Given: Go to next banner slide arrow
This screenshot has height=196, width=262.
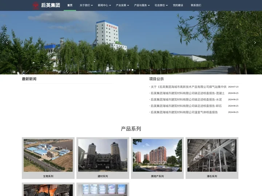Looking at the screenshot, I should 255,43.
